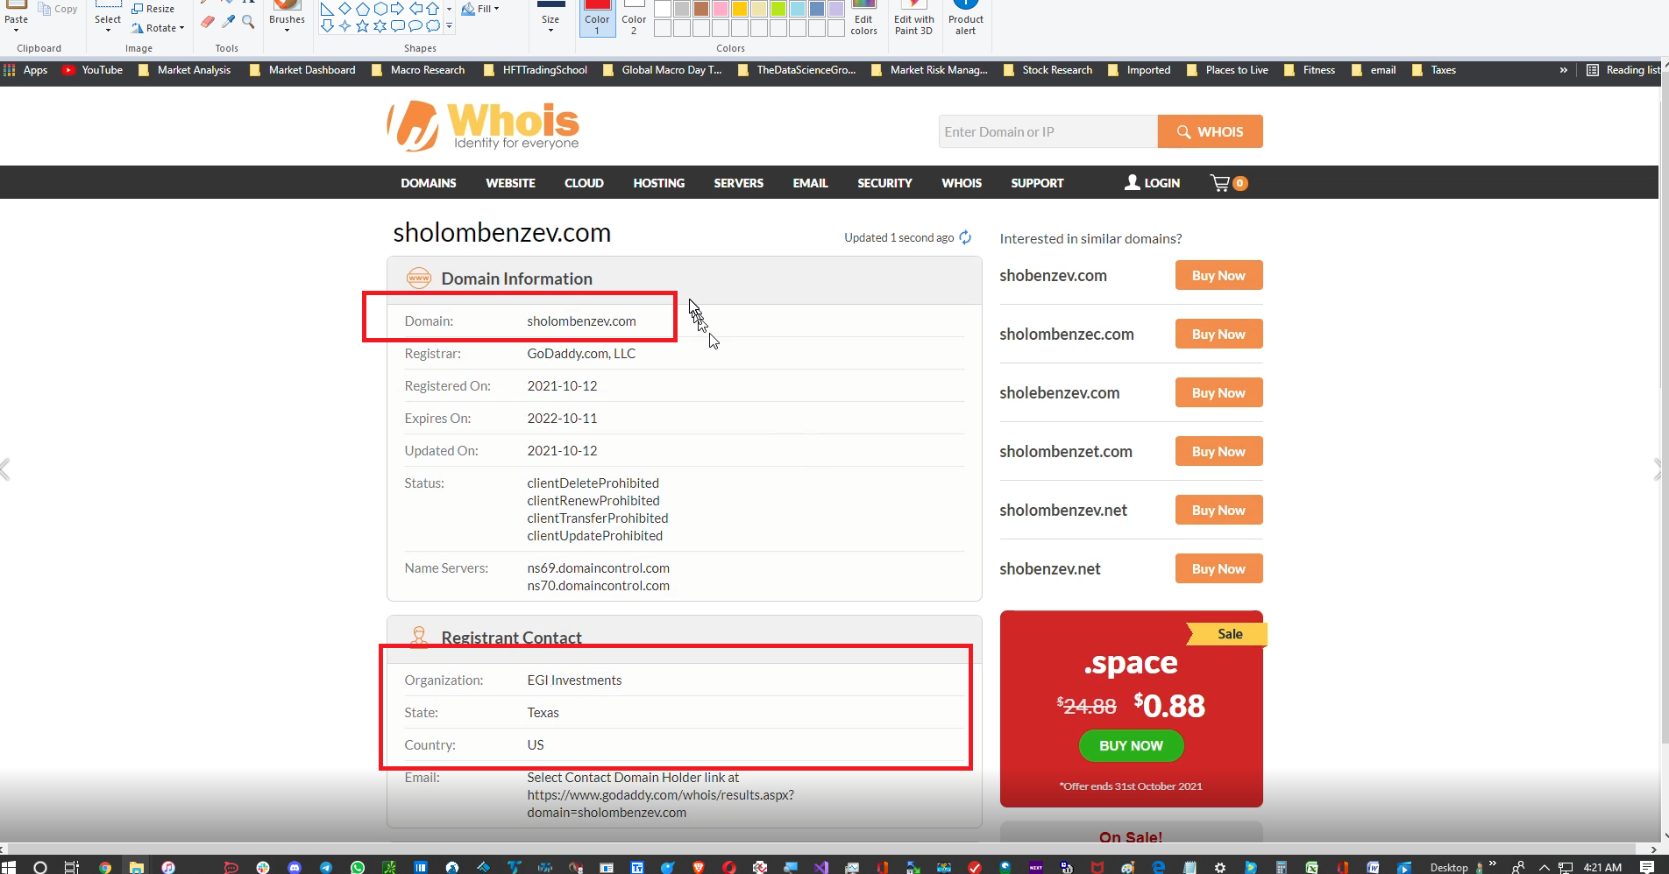1669x874 pixels.
Task: Pick the lime green color in the palette
Action: click(778, 9)
